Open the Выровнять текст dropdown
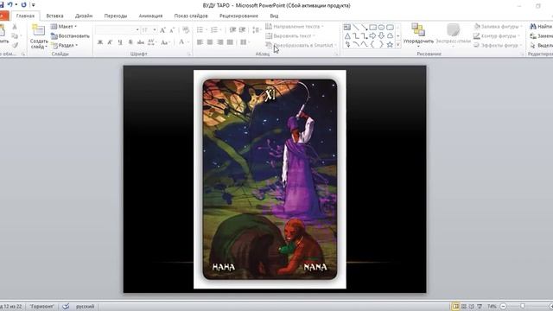Image resolution: width=553 pixels, height=311 pixels. pos(290,36)
